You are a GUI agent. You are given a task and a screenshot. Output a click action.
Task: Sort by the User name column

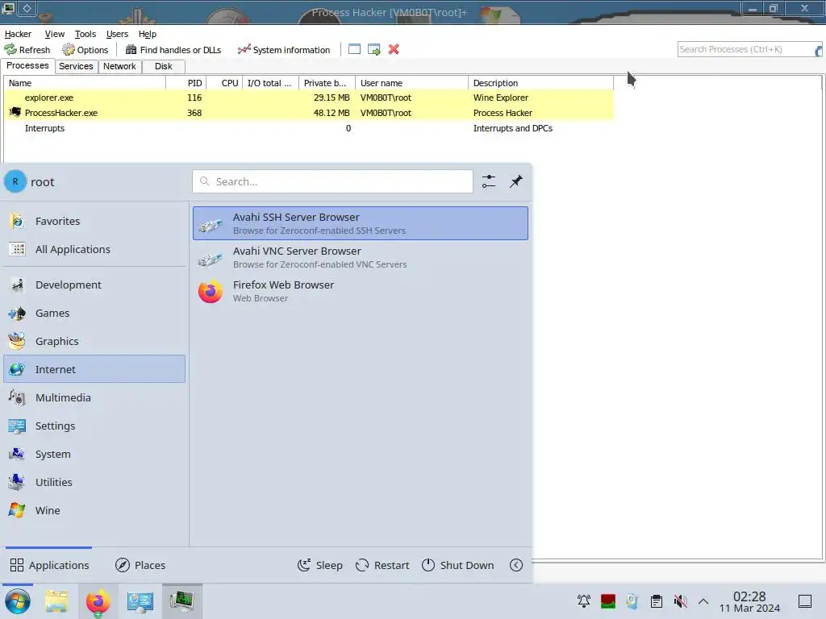[x=411, y=83]
